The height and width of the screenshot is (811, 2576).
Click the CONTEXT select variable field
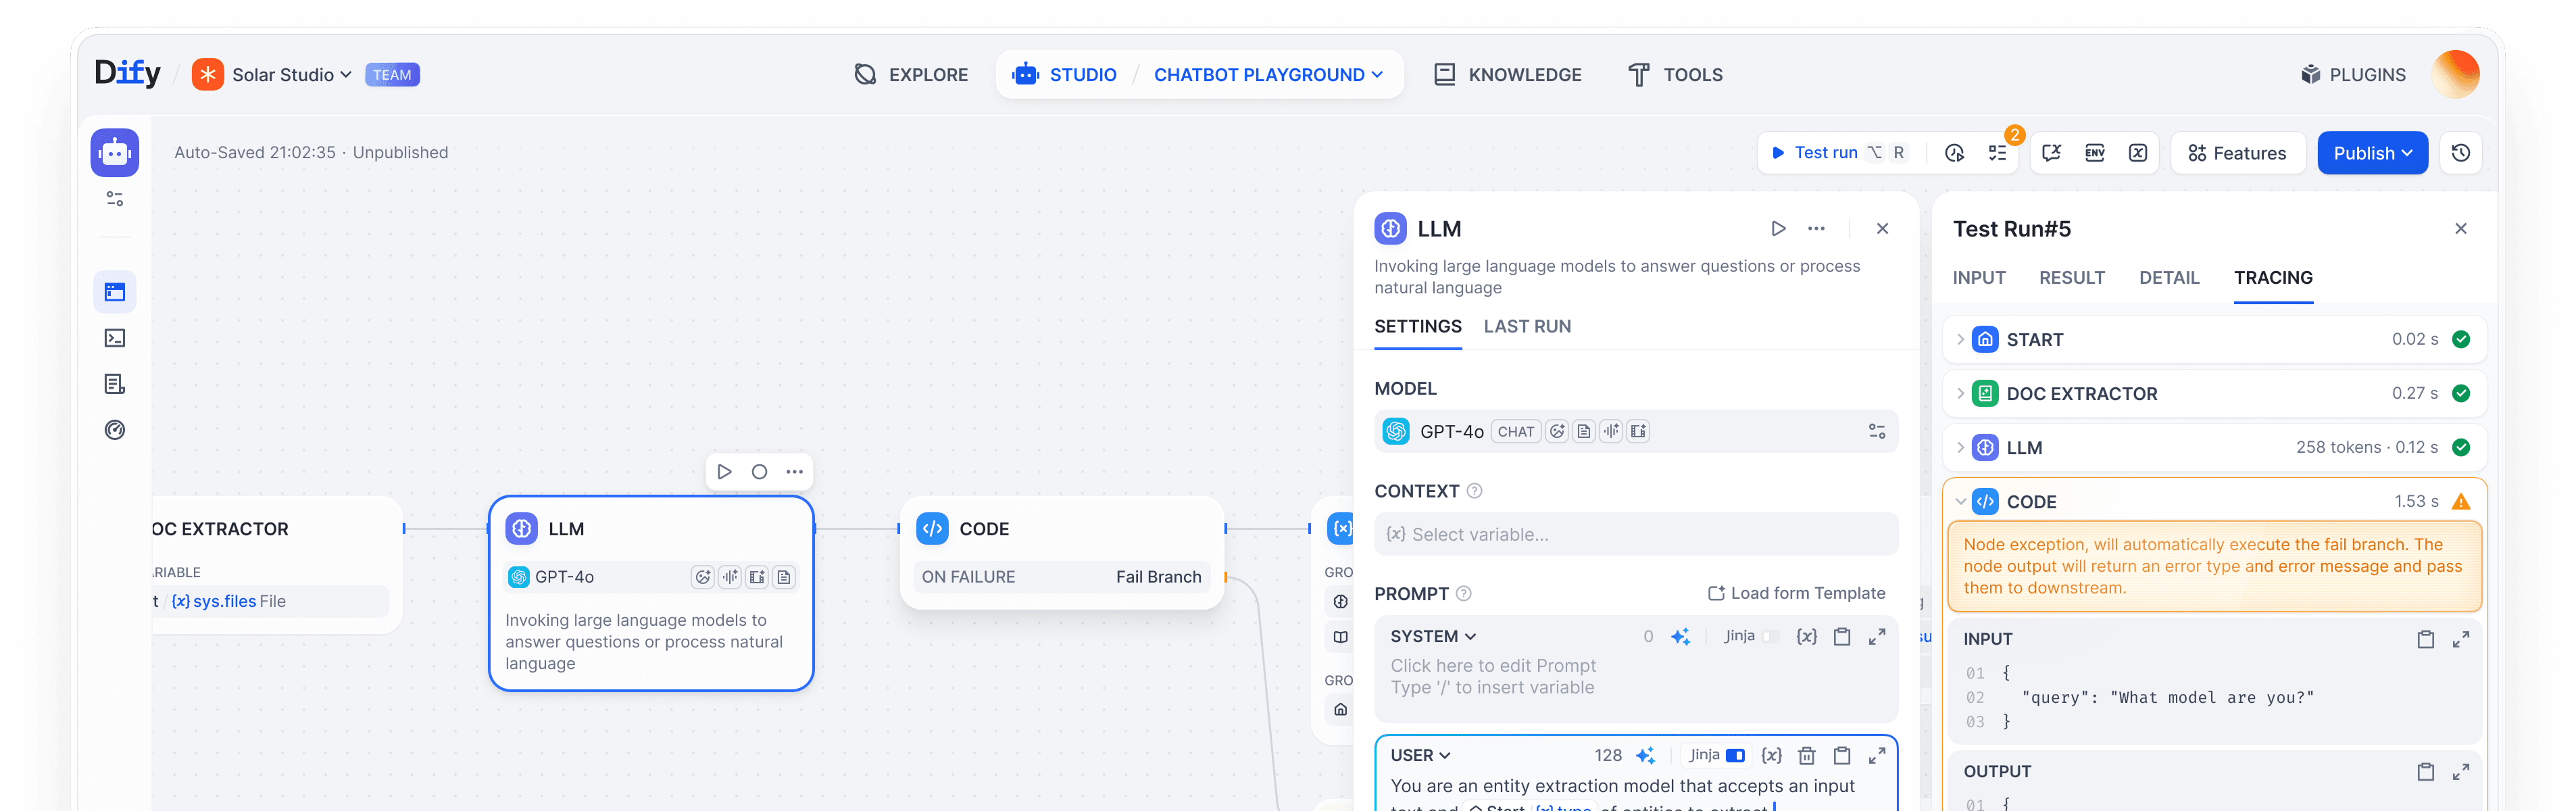tap(1635, 535)
